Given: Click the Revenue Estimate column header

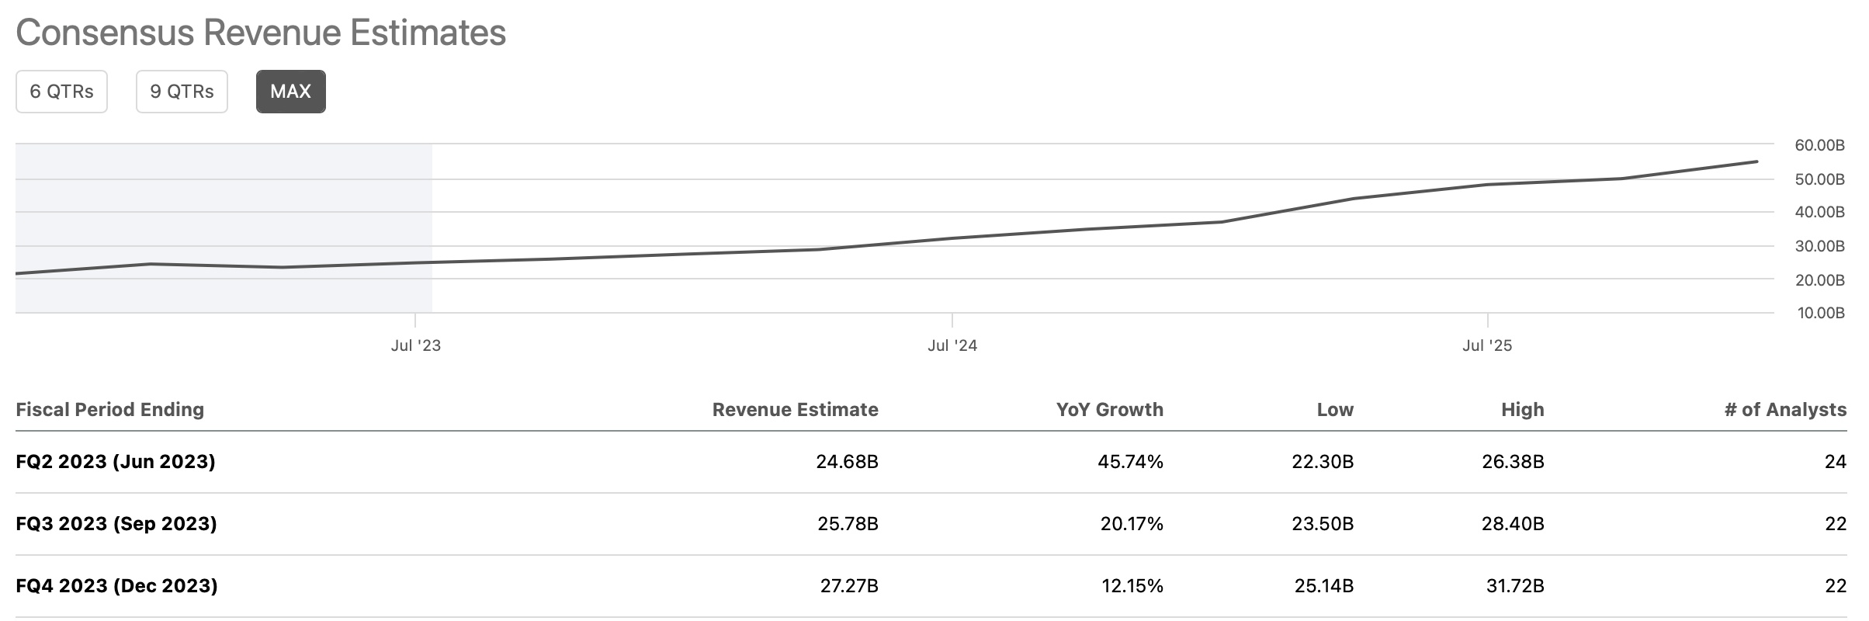Looking at the screenshot, I should tap(795, 409).
